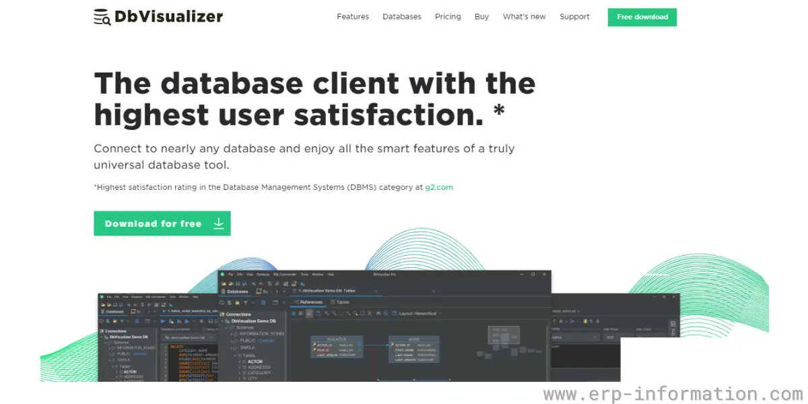Select Databases tab in center DbVisualizer window
The image size is (808, 404).
[x=236, y=292]
